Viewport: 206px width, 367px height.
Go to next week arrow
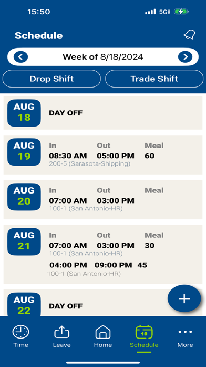tap(185, 57)
